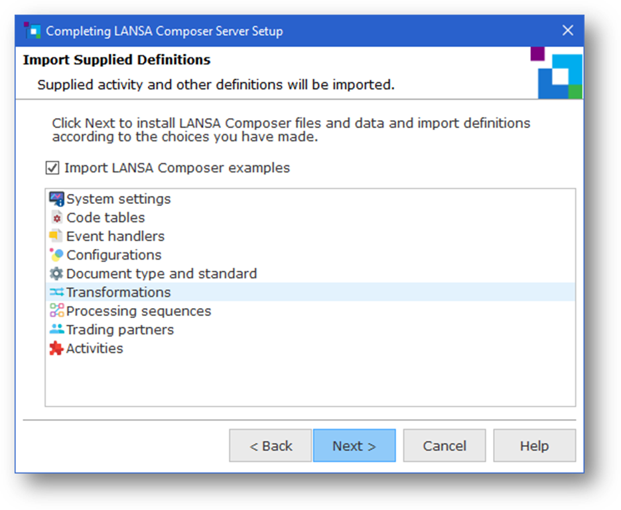Select the Activities list entry
Image resolution: width=621 pixels, height=510 pixels.
pyautogui.click(x=94, y=348)
